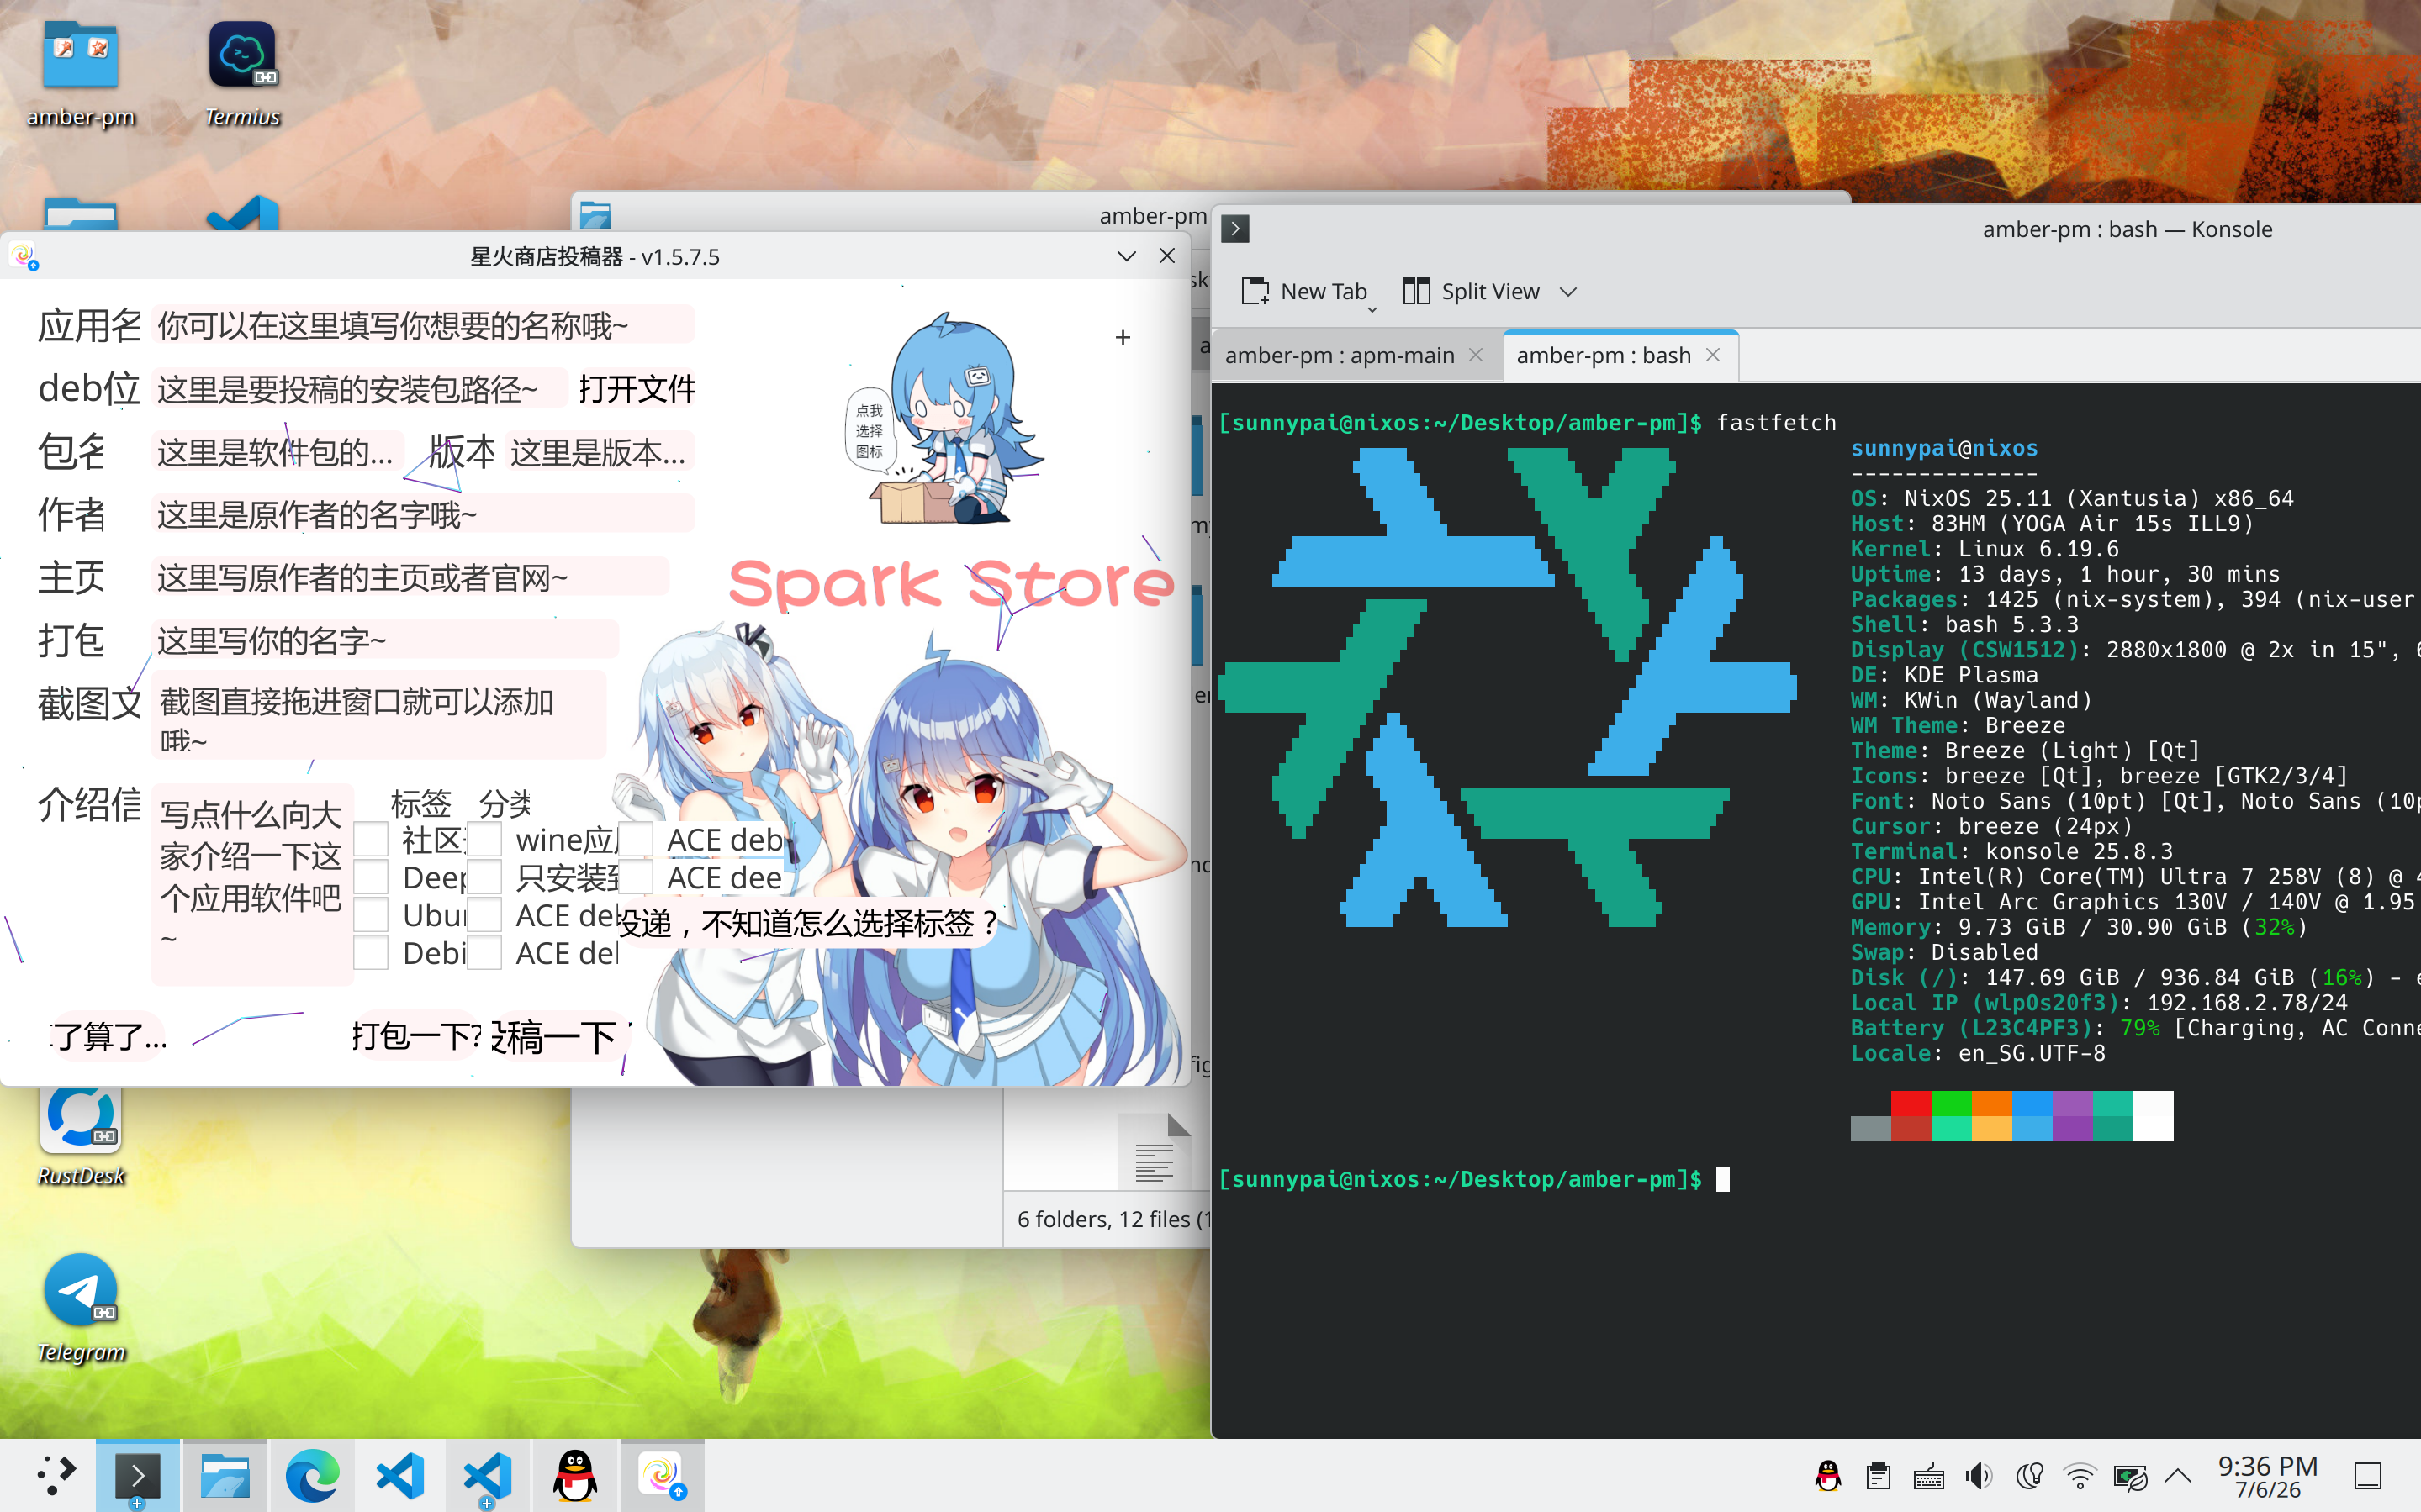Open QQ penguin icon beside VS Code
Image resolution: width=2421 pixels, height=1512 pixels.
(x=575, y=1476)
